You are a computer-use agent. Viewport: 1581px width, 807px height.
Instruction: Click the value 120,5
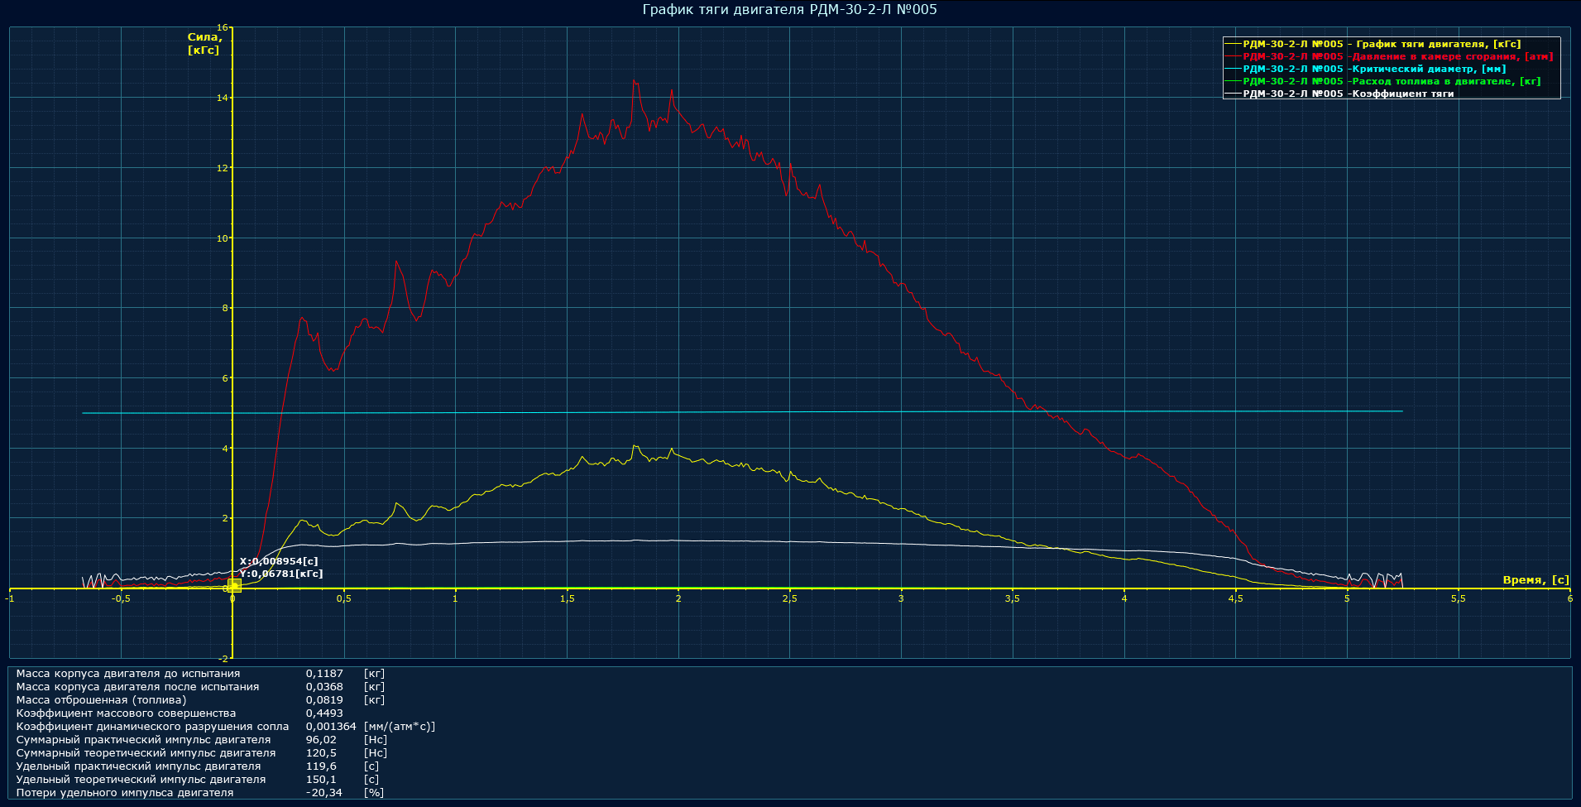(321, 753)
